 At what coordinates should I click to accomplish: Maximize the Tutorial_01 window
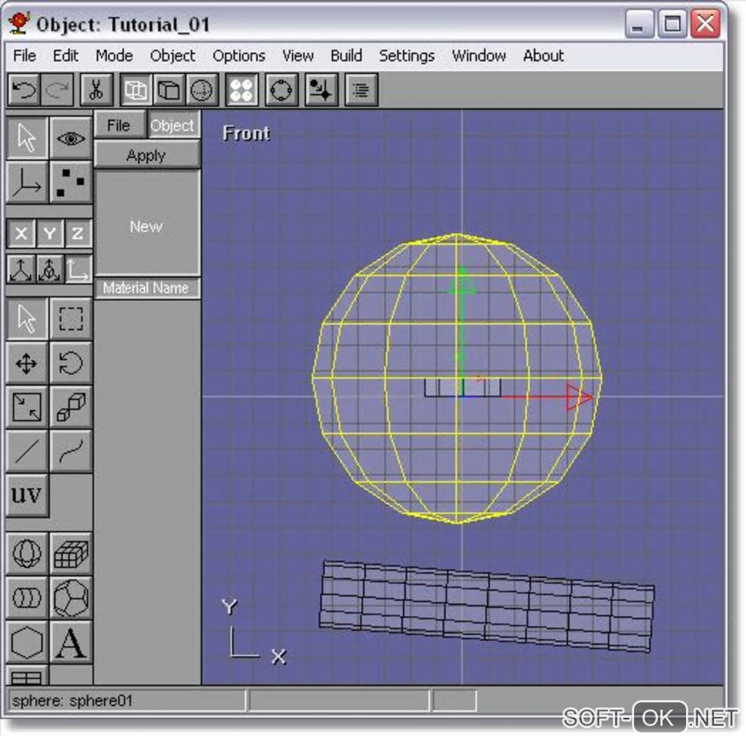[672, 24]
